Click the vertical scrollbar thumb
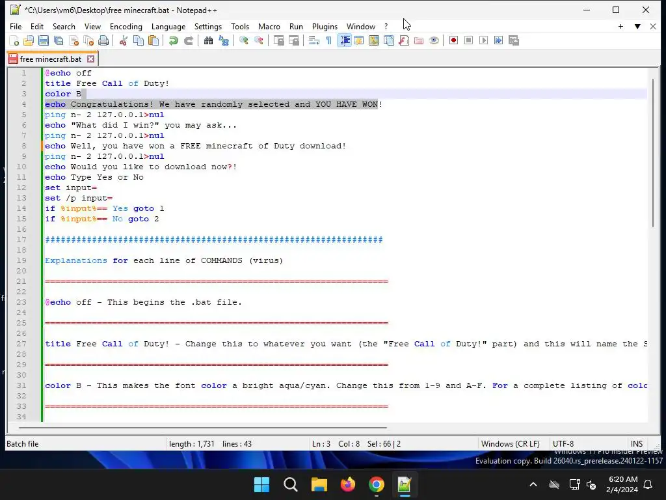The height and width of the screenshot is (500, 666). point(653,153)
